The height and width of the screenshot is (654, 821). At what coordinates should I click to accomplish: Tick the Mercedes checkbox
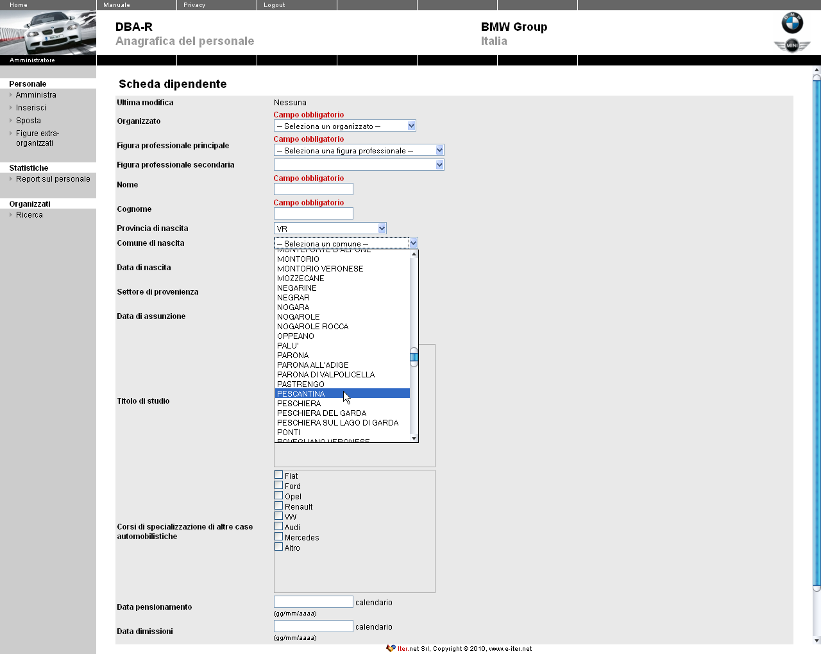pos(278,537)
